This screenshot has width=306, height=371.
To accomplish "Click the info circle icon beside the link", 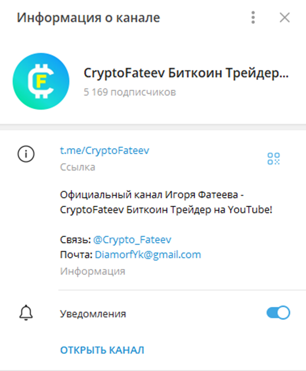I will pos(26,154).
